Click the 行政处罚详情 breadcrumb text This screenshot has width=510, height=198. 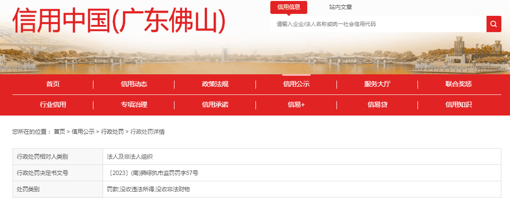[148, 132]
